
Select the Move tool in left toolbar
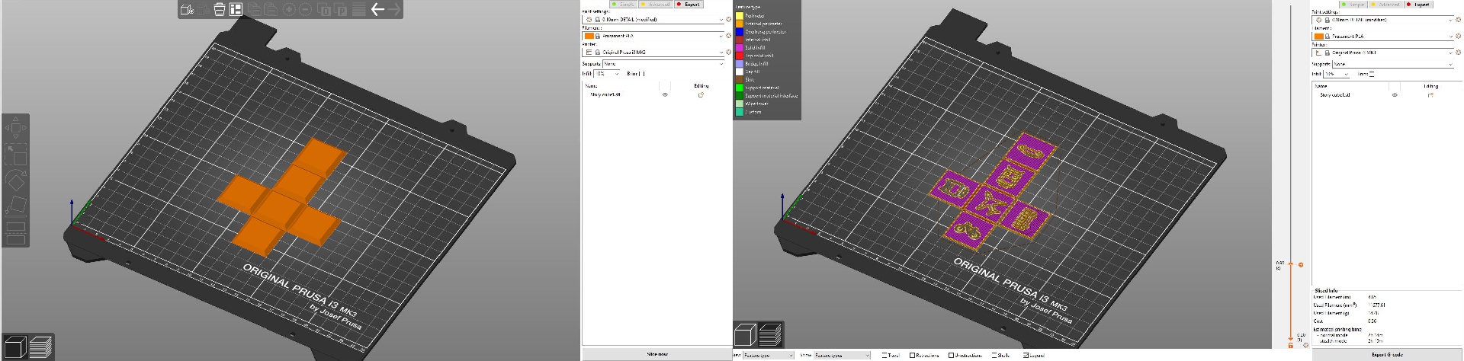pos(15,129)
